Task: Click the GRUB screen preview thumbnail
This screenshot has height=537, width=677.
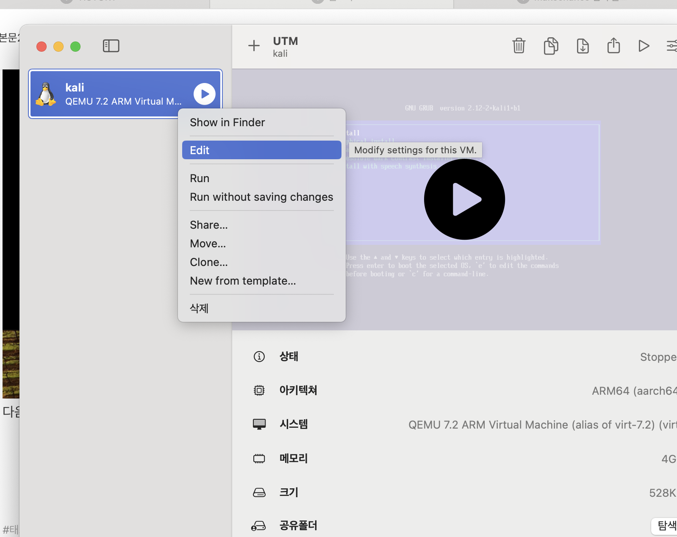Action: (455, 199)
